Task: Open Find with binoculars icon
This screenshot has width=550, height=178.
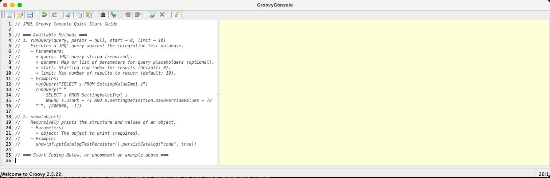Action: pos(103,15)
